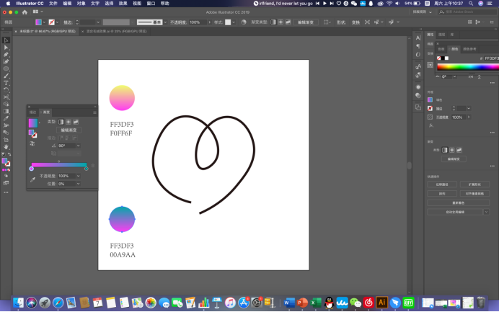Choose radial gradient type in Properties panel
The width and height of the screenshot is (499, 312).
pyautogui.click(x=452, y=150)
